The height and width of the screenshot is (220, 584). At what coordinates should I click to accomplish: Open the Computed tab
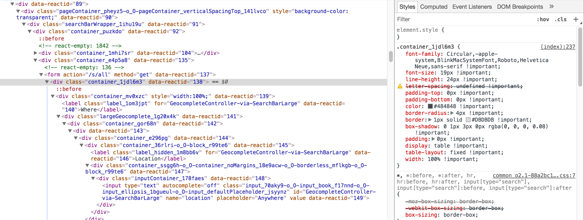(x=434, y=7)
